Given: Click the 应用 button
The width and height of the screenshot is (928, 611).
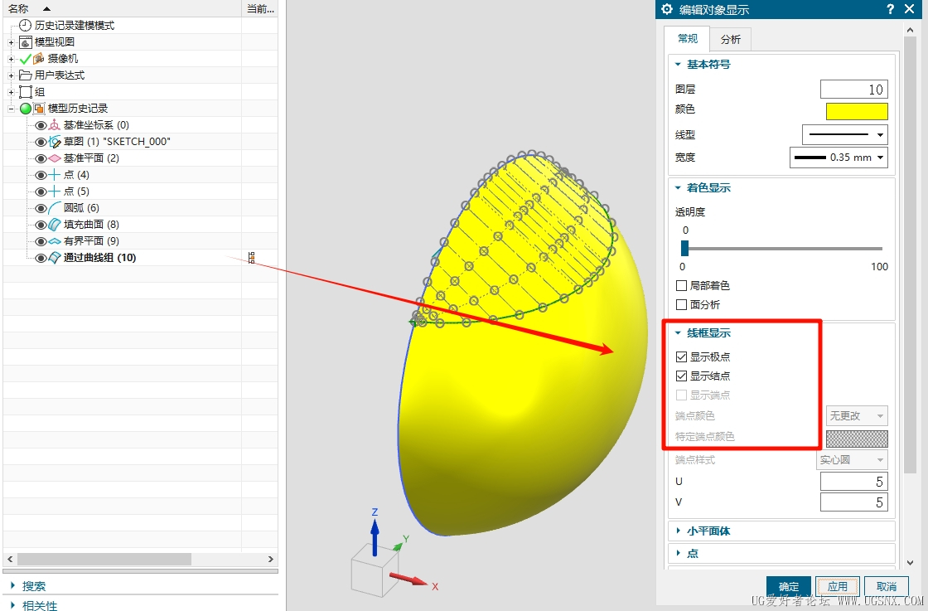Looking at the screenshot, I should pos(838,586).
